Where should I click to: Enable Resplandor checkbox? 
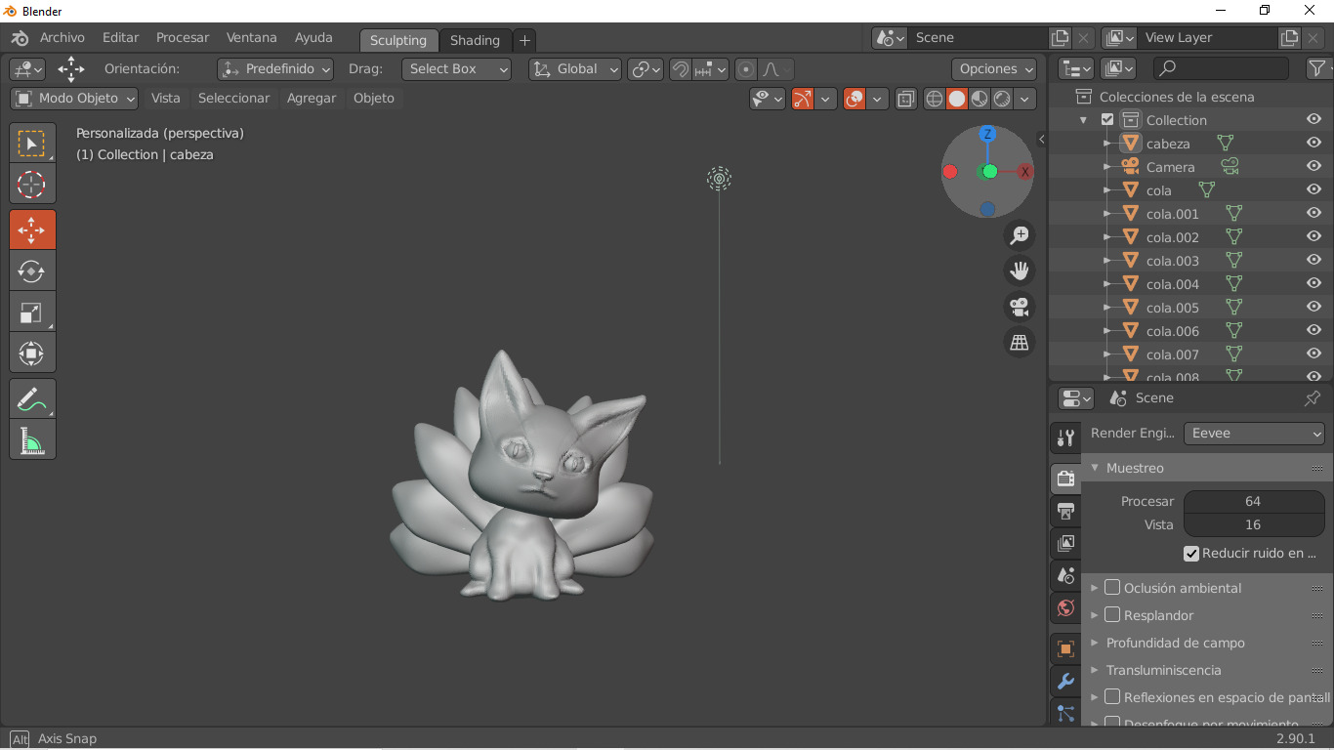pos(1112,615)
